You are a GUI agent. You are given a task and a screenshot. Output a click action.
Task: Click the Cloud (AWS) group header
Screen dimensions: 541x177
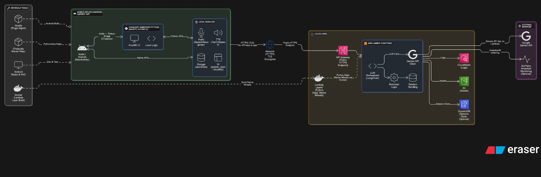click(x=319, y=34)
